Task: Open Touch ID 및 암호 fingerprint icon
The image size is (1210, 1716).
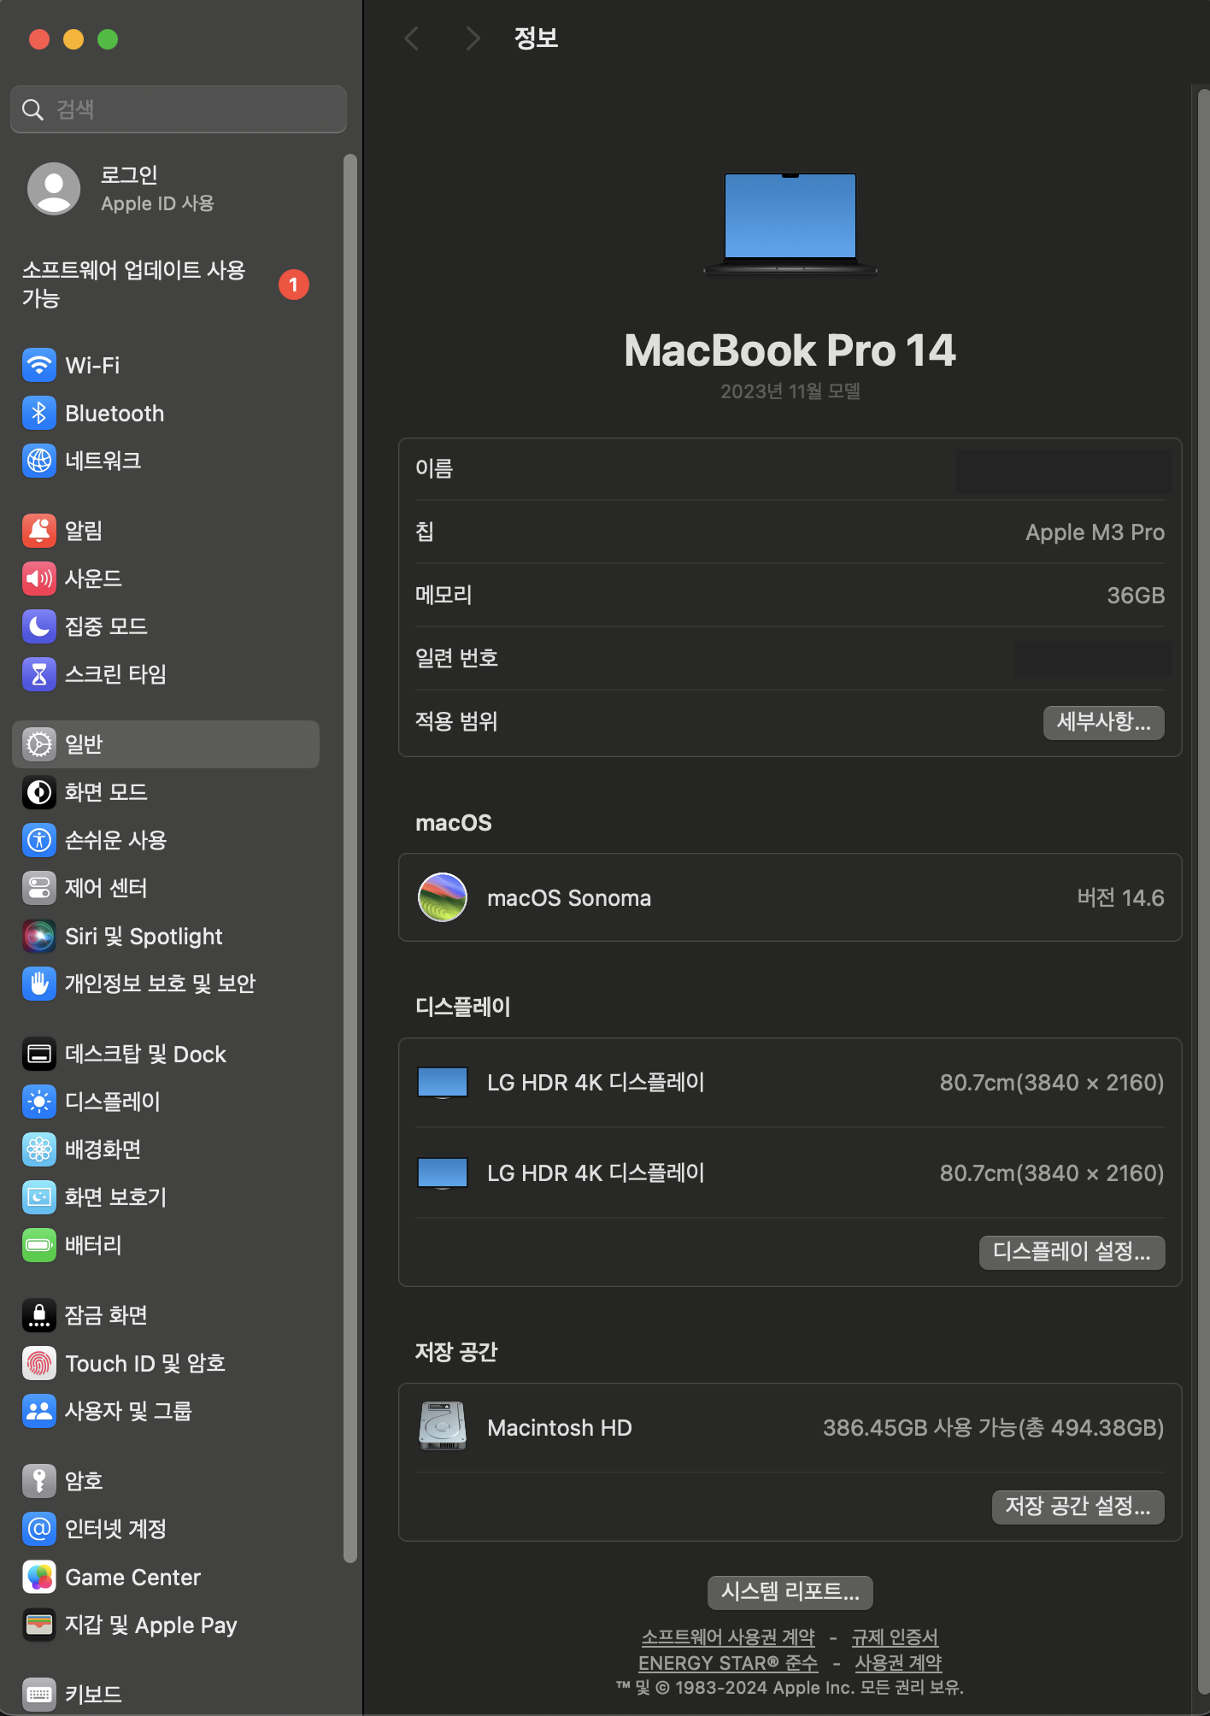Action: (39, 1363)
